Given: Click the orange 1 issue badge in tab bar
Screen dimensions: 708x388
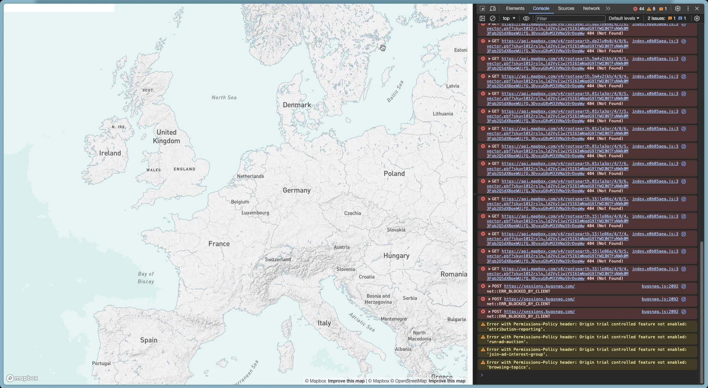Looking at the screenshot, I should click(x=663, y=9).
